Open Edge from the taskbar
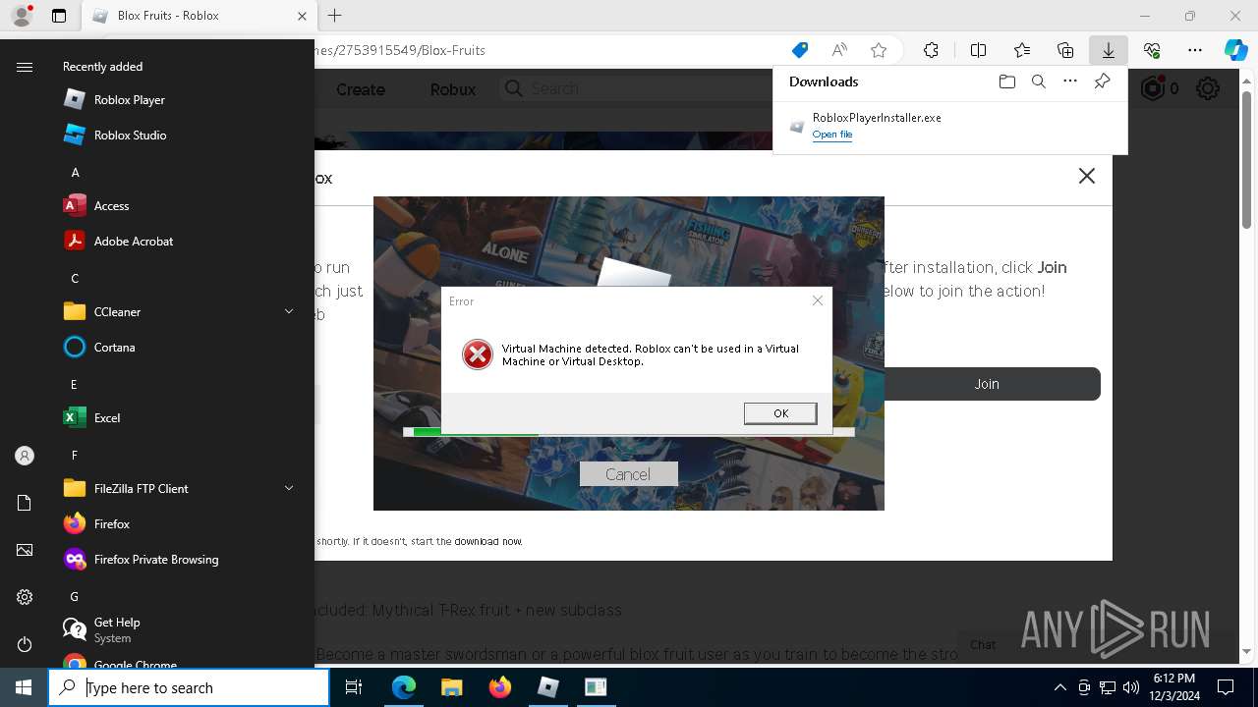This screenshot has height=707, width=1258. (404, 687)
